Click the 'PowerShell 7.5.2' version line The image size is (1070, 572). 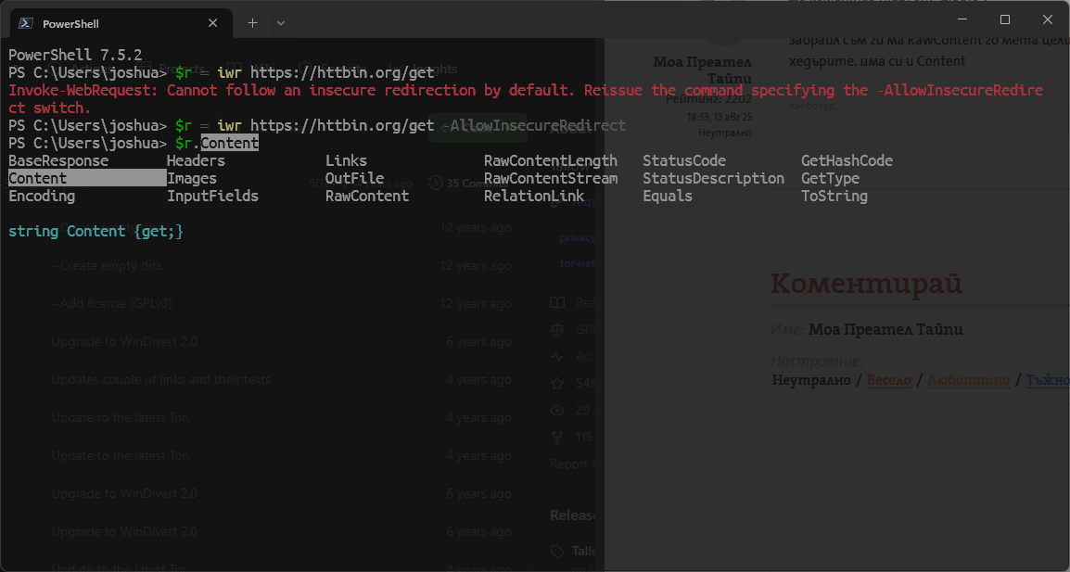pos(75,55)
